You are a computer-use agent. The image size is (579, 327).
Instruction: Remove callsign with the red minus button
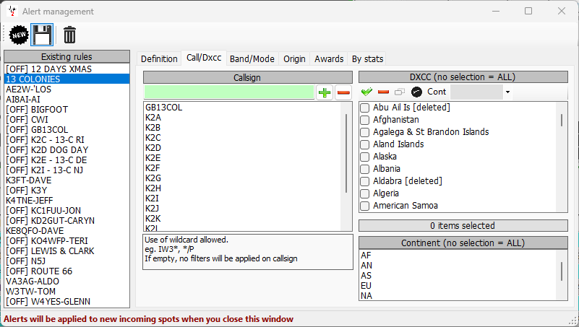(x=343, y=92)
